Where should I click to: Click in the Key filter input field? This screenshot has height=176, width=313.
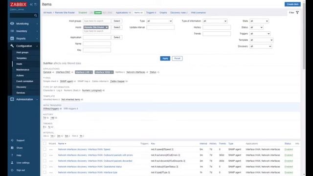click(x=97, y=50)
